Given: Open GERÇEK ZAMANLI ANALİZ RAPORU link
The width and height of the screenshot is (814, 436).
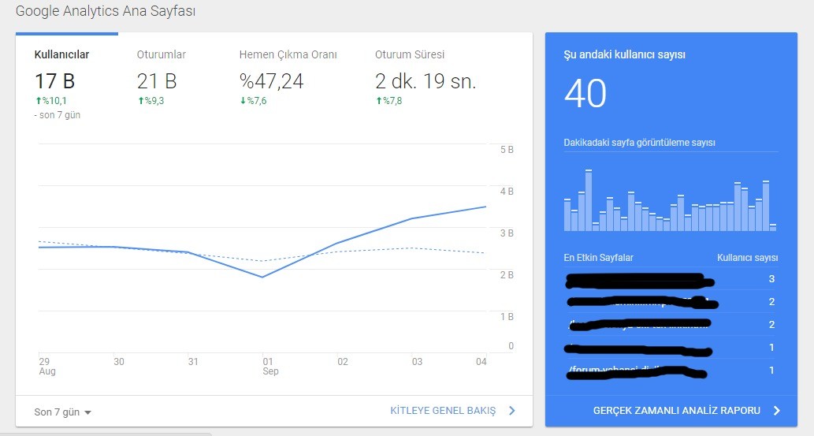Looking at the screenshot, I should coord(676,411).
